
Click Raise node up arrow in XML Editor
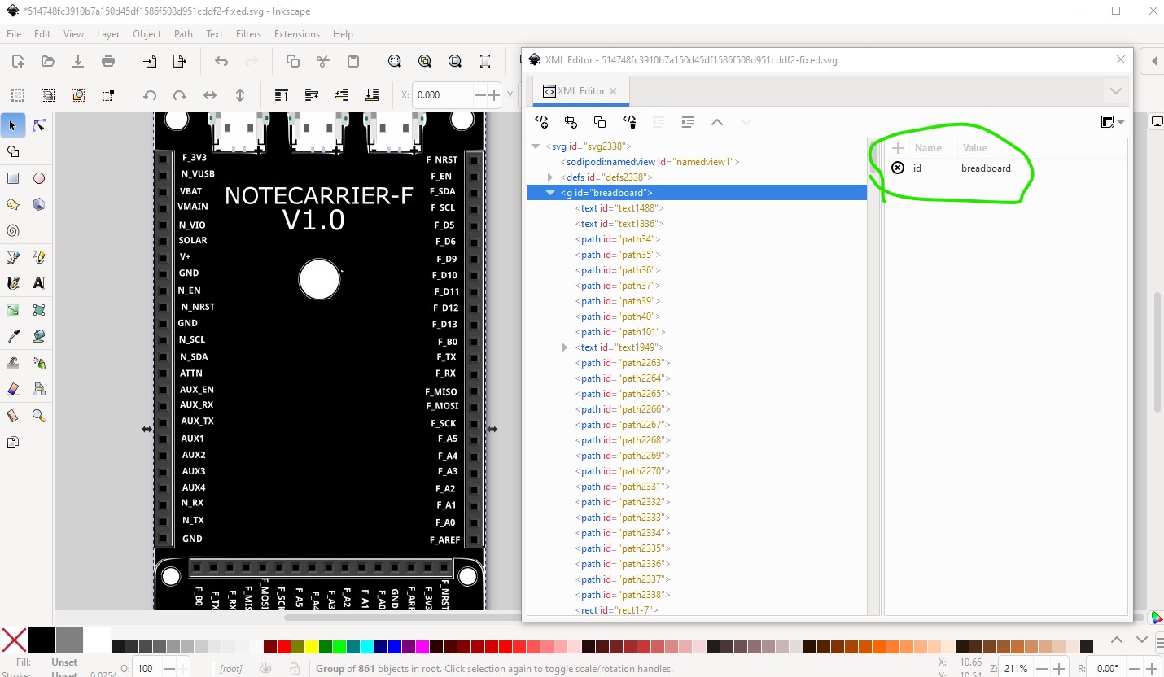pos(717,122)
